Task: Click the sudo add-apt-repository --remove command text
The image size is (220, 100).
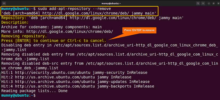Action: (74, 9)
